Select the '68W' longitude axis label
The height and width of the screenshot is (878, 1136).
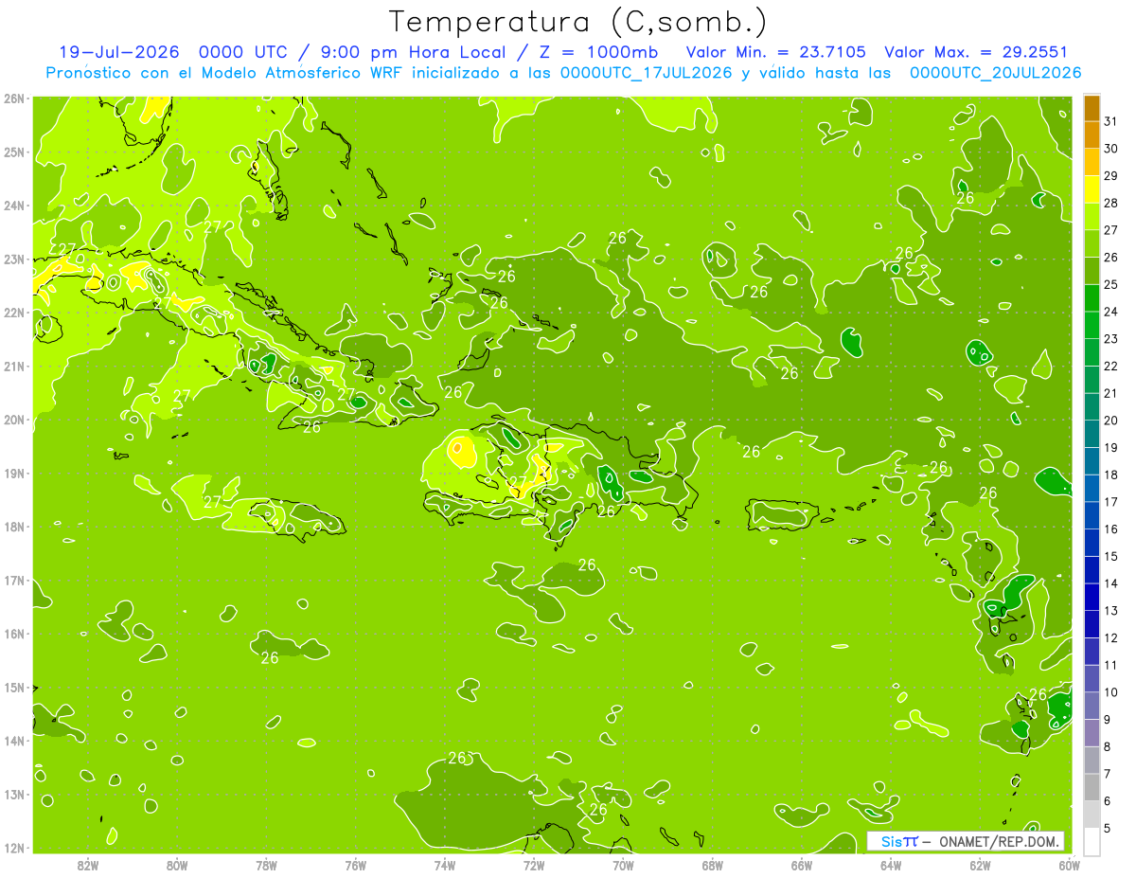(713, 864)
